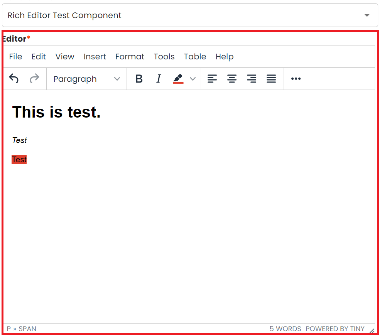Align text to the right
Image resolution: width=382 pixels, height=335 pixels.
click(x=252, y=79)
